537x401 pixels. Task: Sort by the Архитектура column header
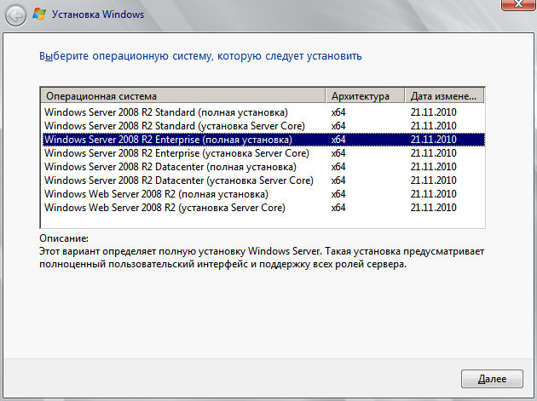365,96
